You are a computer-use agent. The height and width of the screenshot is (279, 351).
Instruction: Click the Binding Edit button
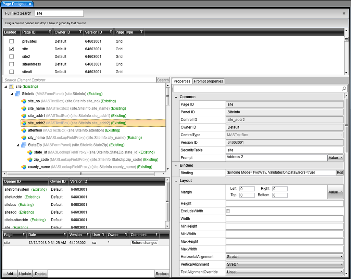pos(340,173)
